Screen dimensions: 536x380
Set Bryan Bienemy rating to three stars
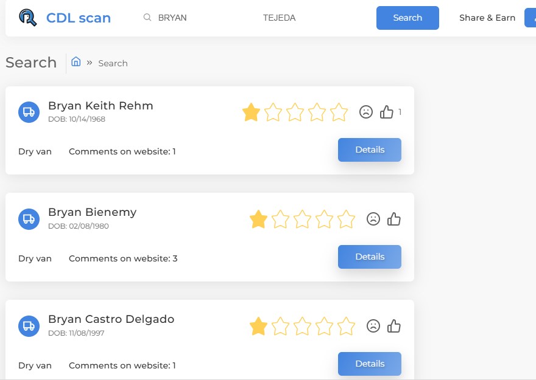(x=302, y=219)
